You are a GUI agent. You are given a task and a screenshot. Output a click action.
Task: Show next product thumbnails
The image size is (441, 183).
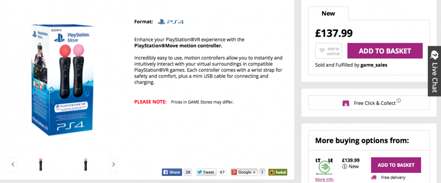[x=113, y=164]
